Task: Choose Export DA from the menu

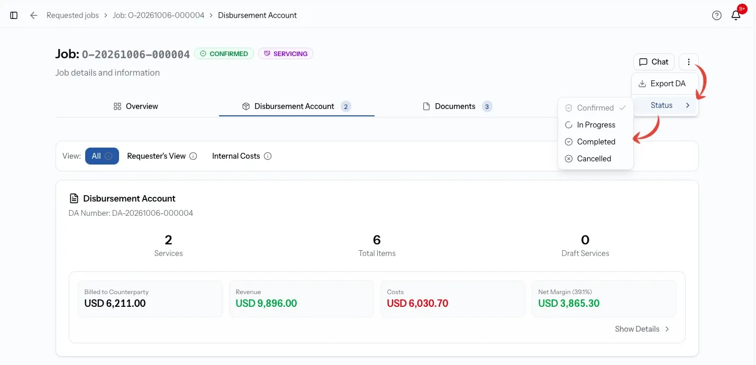Action: tap(665, 84)
